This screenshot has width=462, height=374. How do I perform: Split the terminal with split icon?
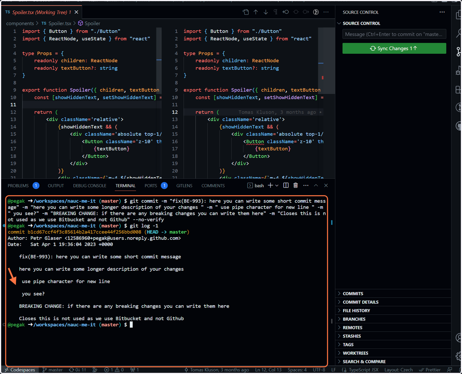tap(286, 186)
